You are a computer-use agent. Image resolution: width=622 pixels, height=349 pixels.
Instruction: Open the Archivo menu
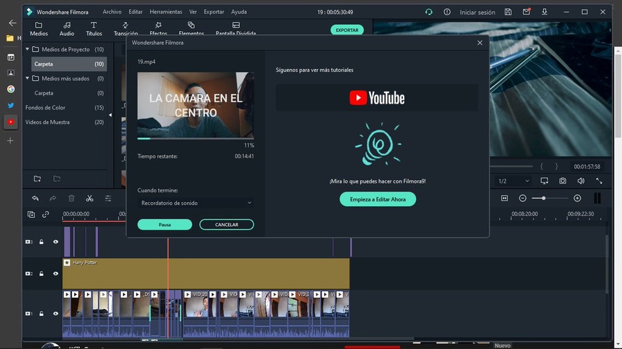pos(112,12)
